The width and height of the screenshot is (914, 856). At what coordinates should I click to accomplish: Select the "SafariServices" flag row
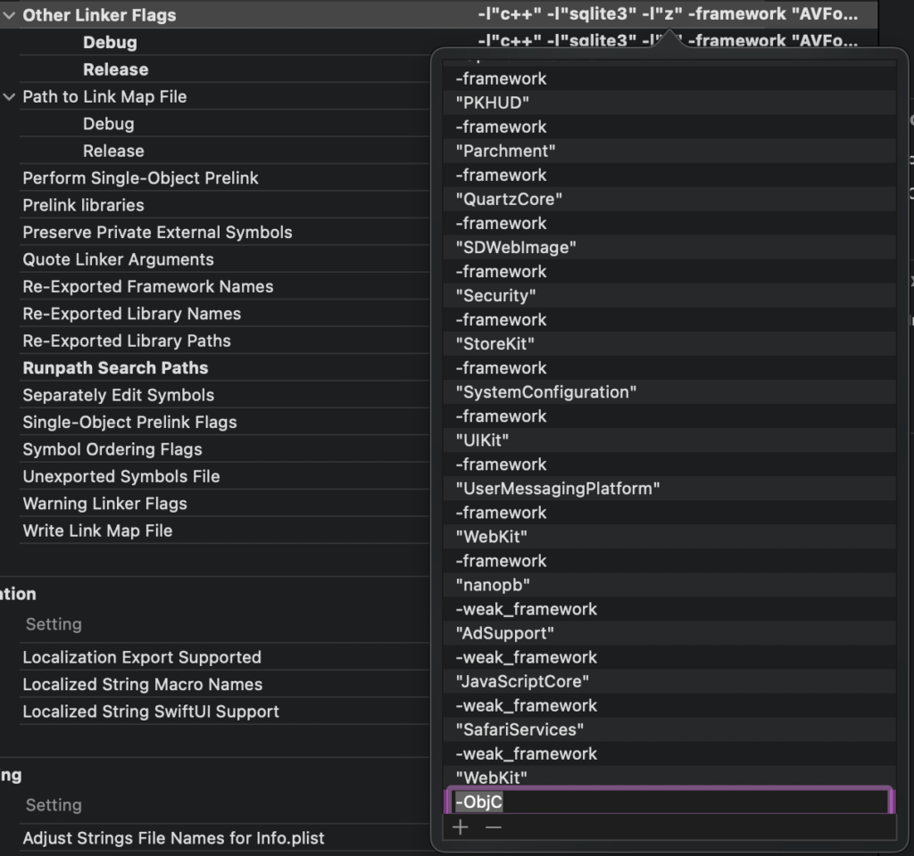(669, 729)
